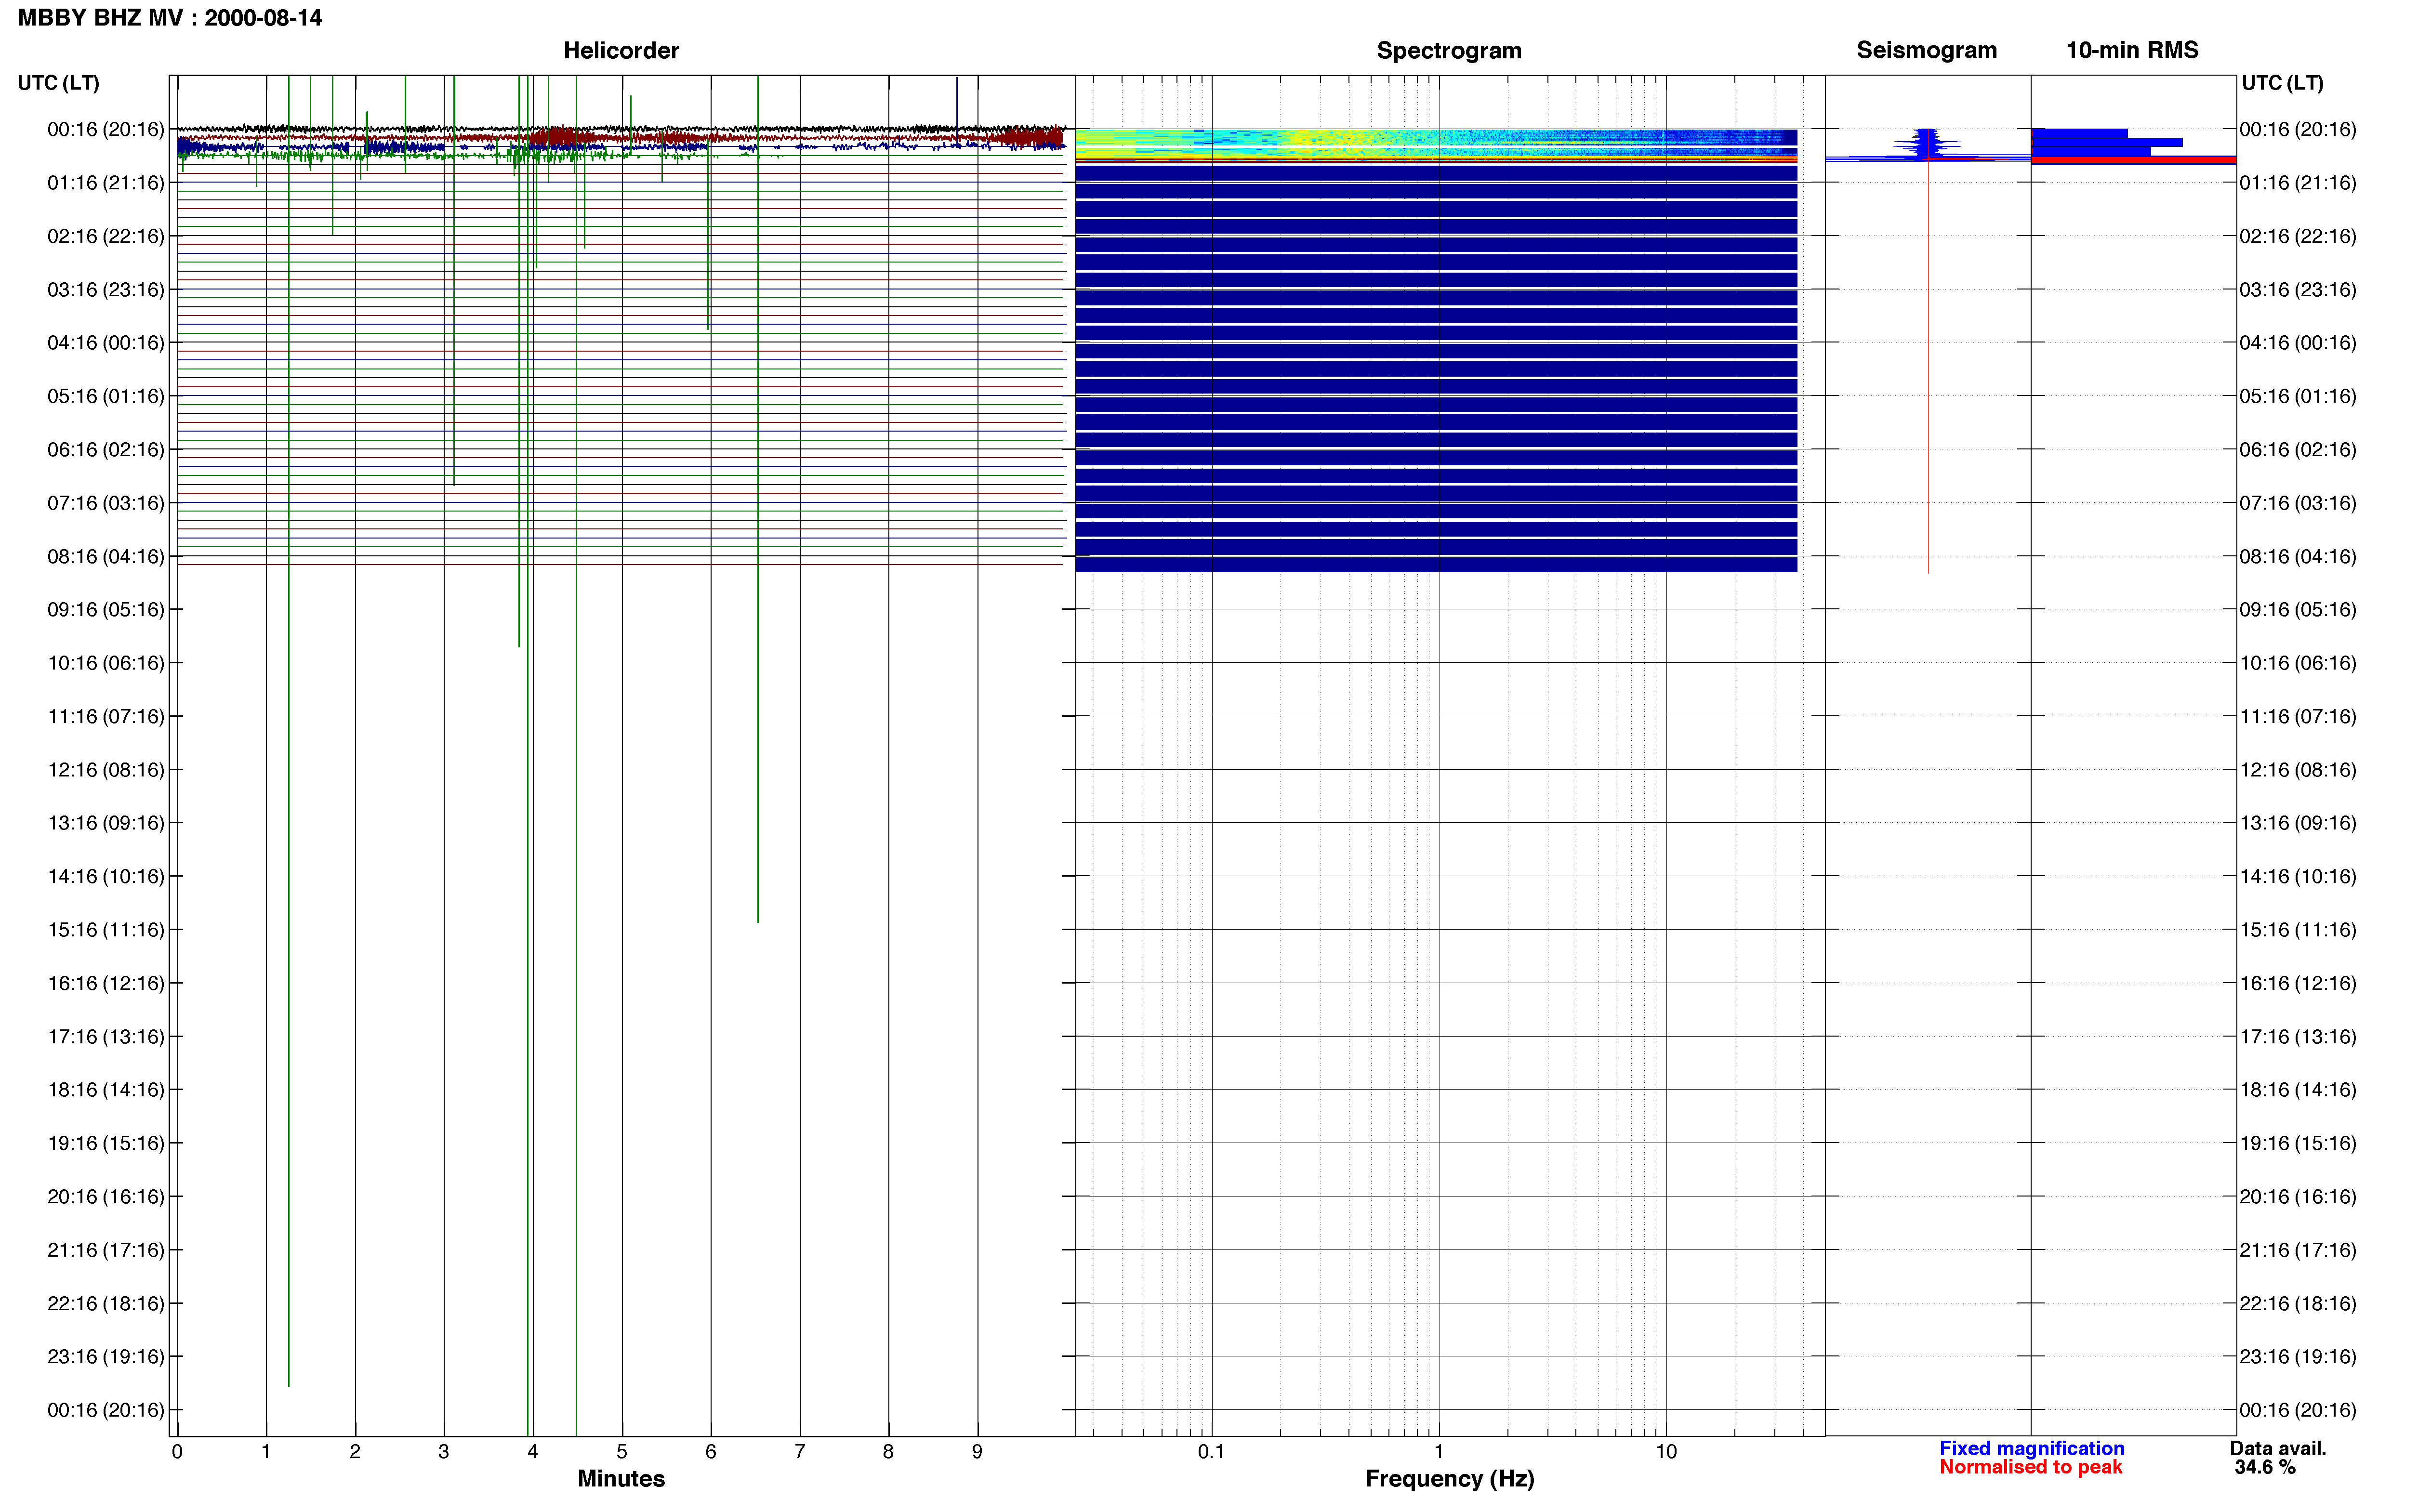
Task: Click minute tick label '0' on helicorder axis
Action: 177,1452
